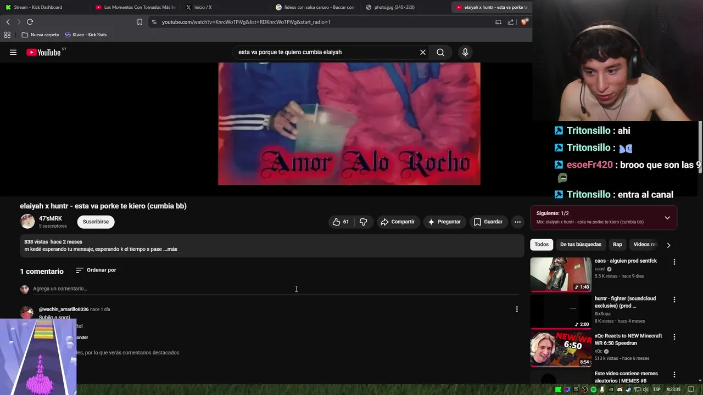Viewport: 703px width, 395px height.
Task: Open huntr - fighter video title
Action: pos(625,302)
